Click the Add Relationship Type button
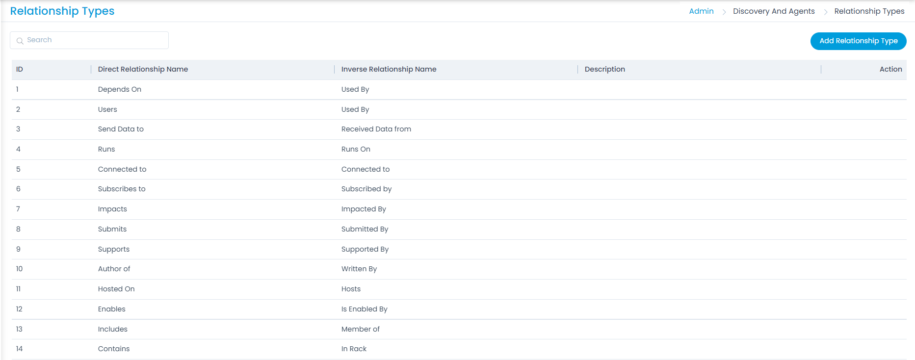 click(x=858, y=41)
